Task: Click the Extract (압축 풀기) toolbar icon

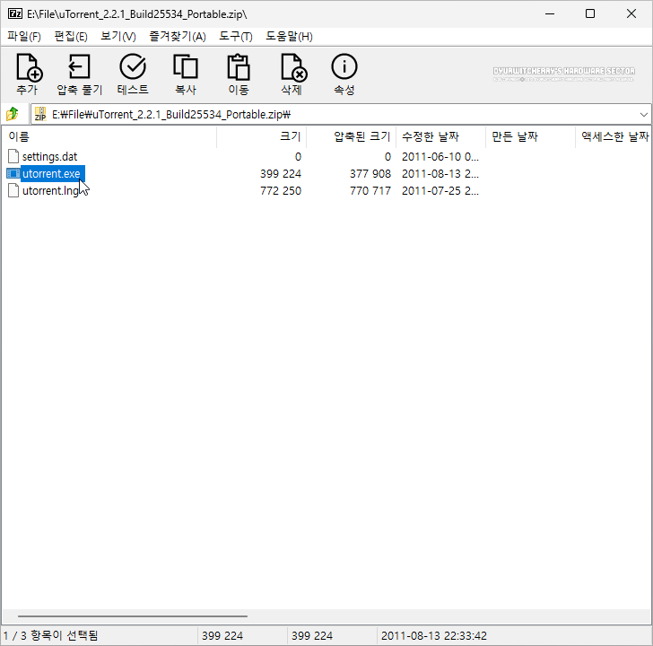Action: [79, 67]
